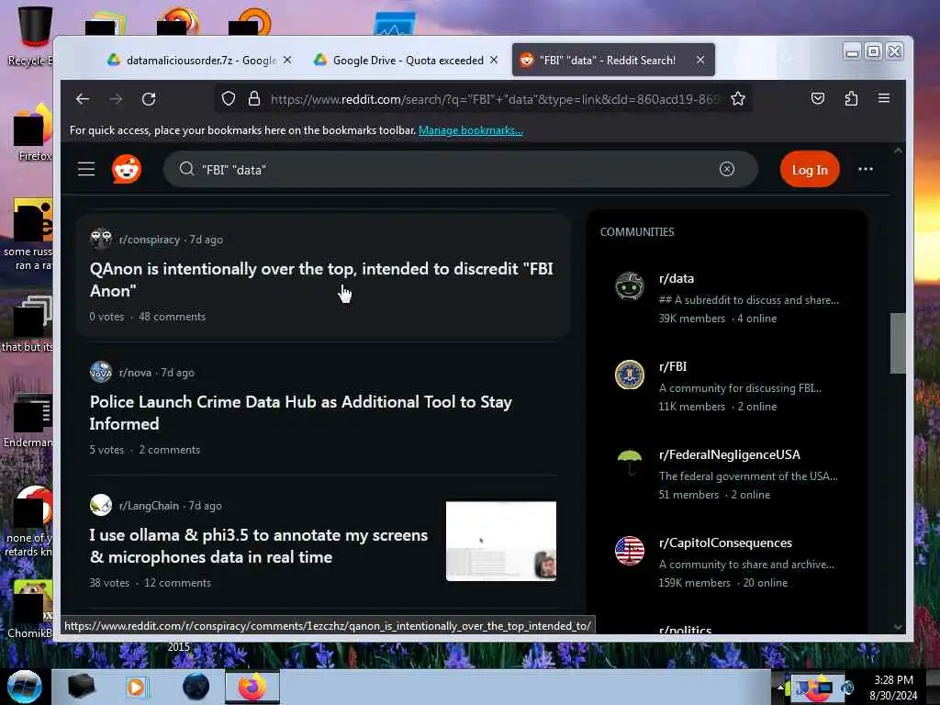The image size is (940, 705).
Task: Open the Manage bookmarks link
Action: (x=471, y=130)
